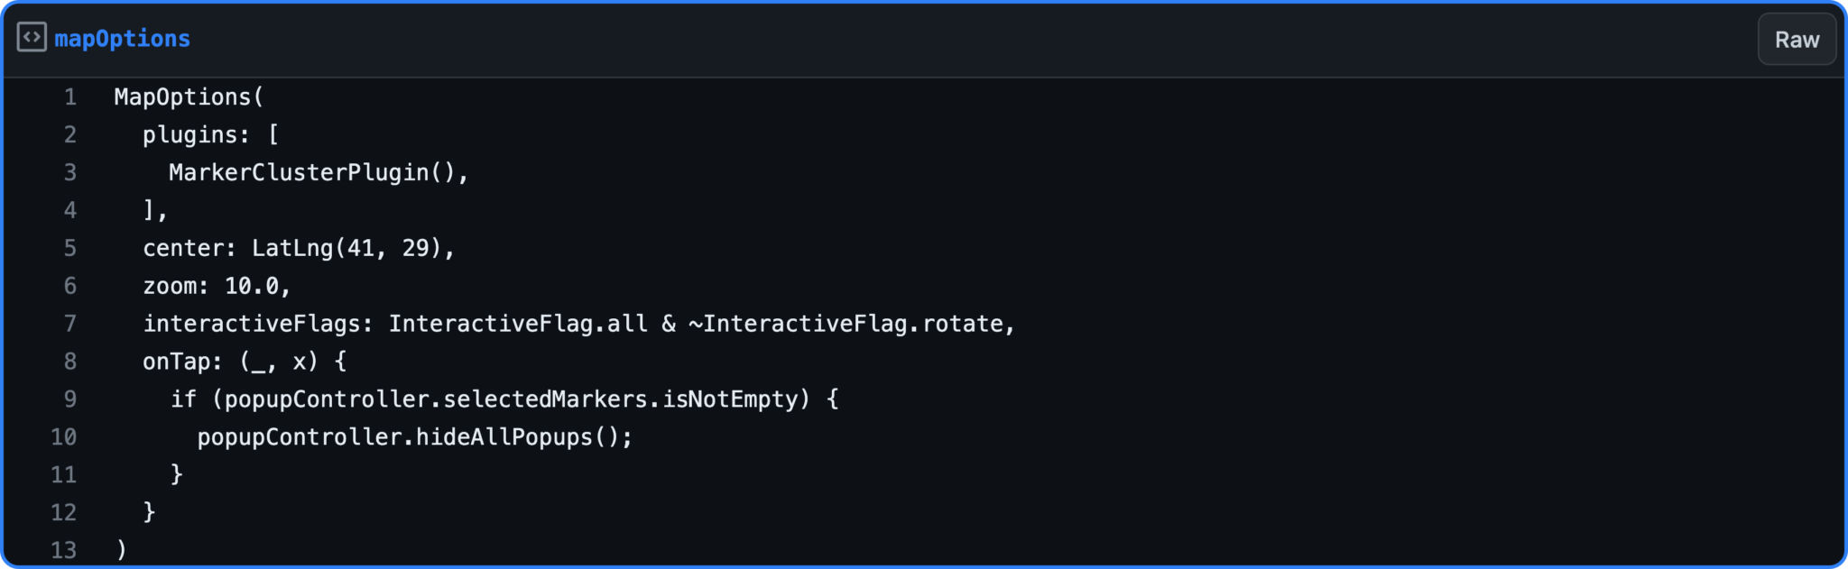This screenshot has height=569, width=1848.
Task: Choose line number 11
Action: tap(64, 475)
